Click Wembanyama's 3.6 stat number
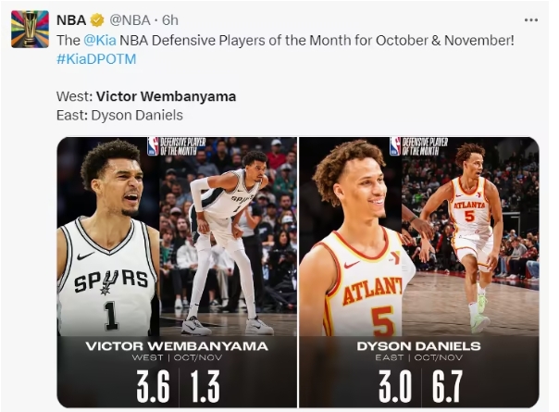Screen dimensions: 559x412 point(153,387)
